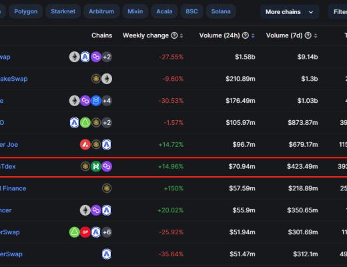
Task: Click the '+150%' weekly change value
Action: (173, 188)
